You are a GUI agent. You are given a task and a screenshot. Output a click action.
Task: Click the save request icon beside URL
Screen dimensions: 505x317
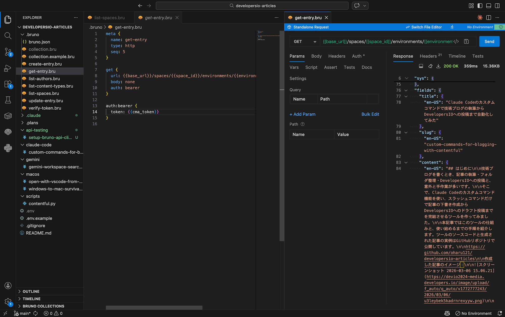[x=466, y=41]
